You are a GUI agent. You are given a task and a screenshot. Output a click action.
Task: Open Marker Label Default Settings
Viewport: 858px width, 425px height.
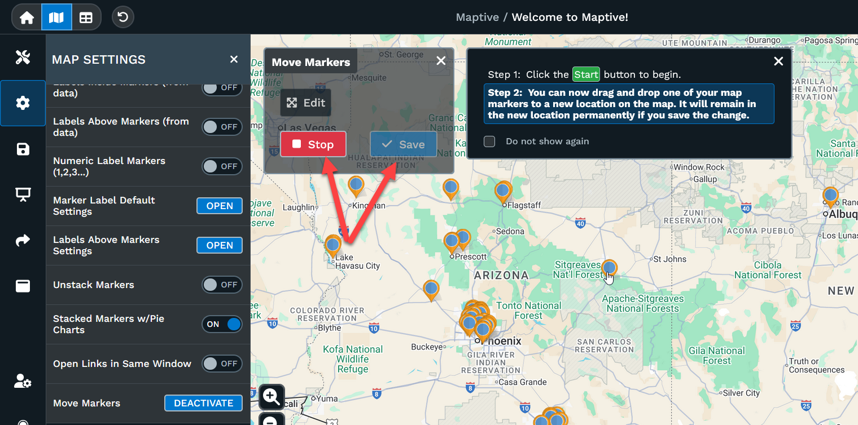220,206
